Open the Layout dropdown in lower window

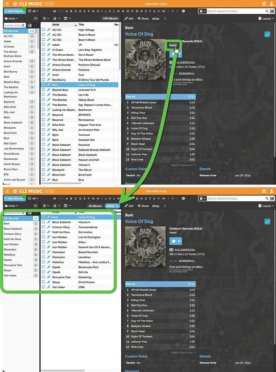267,206
